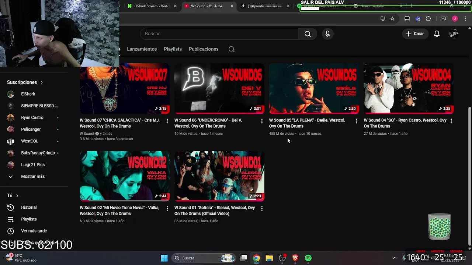The width and height of the screenshot is (472, 265).
Task: Open the W Sound 05 La Plena thumbnail
Action: click(x=314, y=88)
